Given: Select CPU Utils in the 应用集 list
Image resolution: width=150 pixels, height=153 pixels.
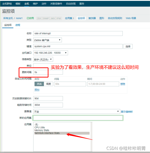Looking at the screenshot, I should pos(62,128).
